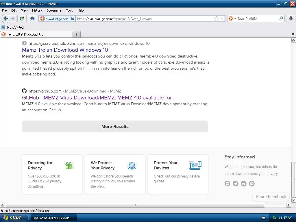The width and height of the screenshot is (296, 222).
Task: Click the Share Feedback button
Action: pyautogui.click(x=271, y=197)
